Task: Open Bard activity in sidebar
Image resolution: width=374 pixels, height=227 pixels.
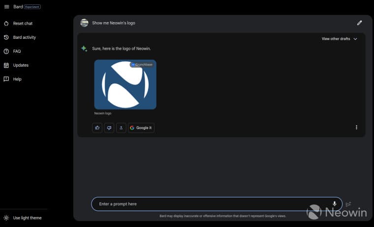Action: 24,37
